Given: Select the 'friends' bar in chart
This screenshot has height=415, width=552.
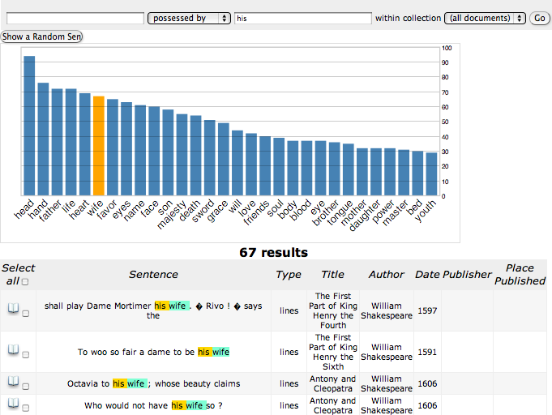Looking at the screenshot, I should click(265, 166).
